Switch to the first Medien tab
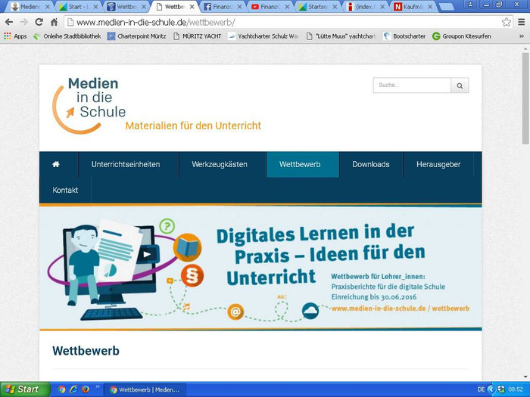This screenshot has width=530, height=397. [x=30, y=7]
